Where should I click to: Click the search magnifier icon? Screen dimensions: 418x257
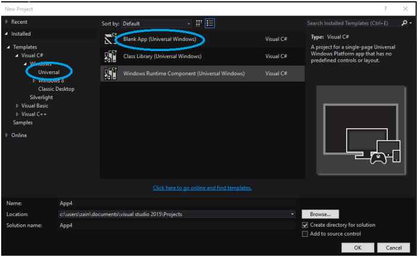coord(404,23)
